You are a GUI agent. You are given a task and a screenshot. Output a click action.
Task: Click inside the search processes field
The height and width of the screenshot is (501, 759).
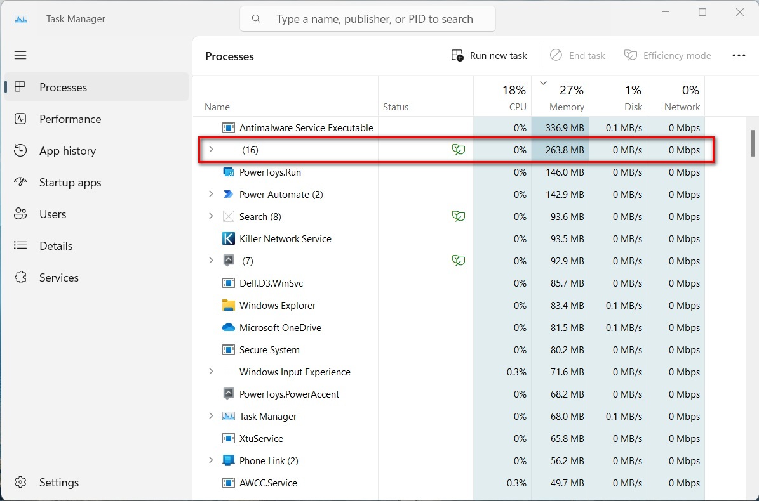point(367,18)
